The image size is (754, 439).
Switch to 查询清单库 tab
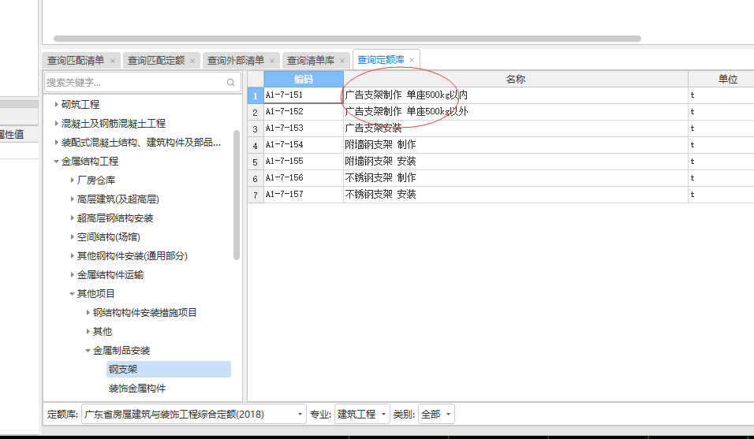[x=311, y=61]
